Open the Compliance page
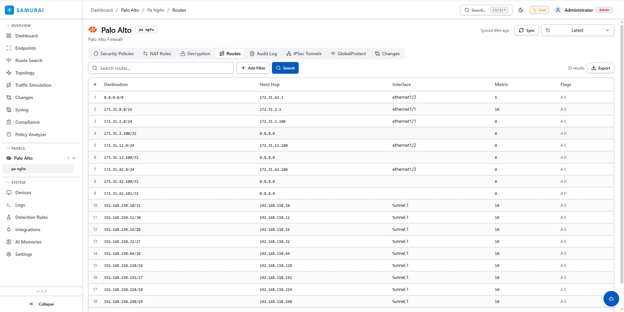 click(27, 122)
